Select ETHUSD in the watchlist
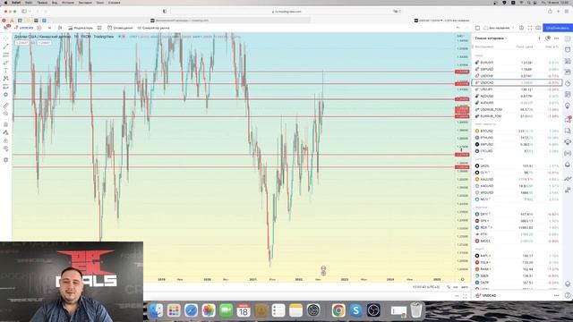 coord(517,138)
